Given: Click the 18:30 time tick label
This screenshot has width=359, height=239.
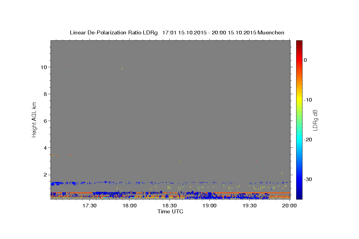Looking at the screenshot, I should (x=170, y=206).
